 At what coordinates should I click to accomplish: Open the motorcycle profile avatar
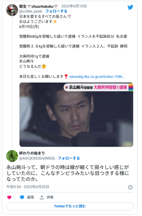[12, 10]
